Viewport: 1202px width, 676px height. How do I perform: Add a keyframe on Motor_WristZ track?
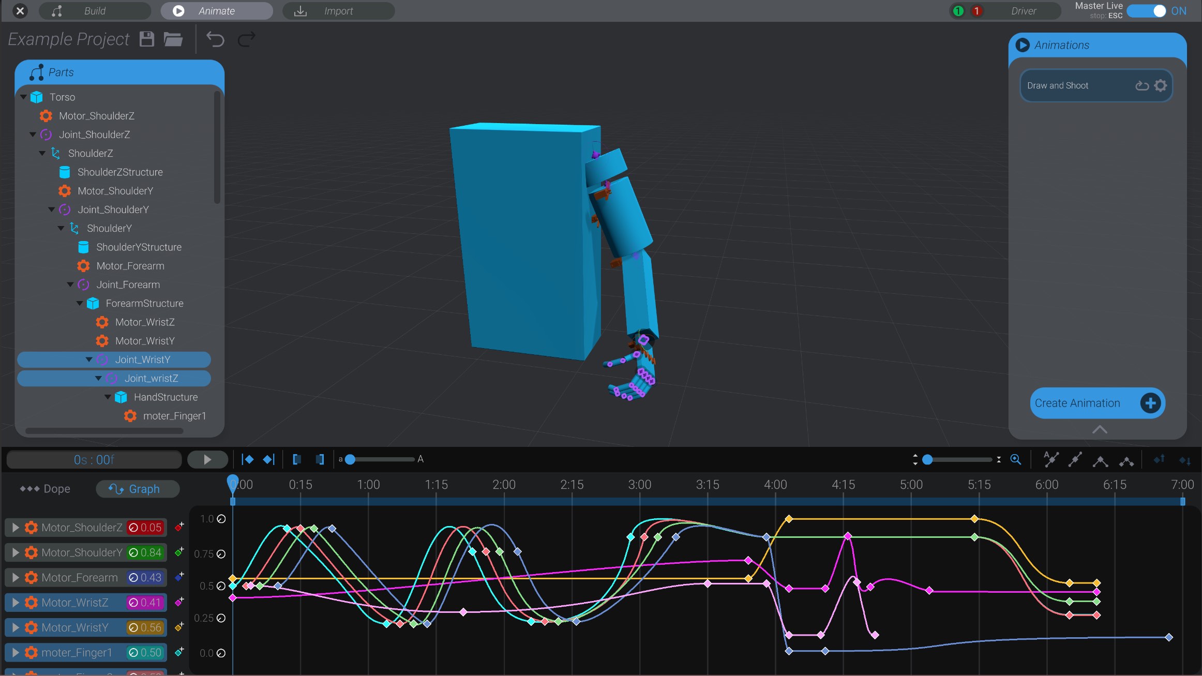pyautogui.click(x=179, y=602)
